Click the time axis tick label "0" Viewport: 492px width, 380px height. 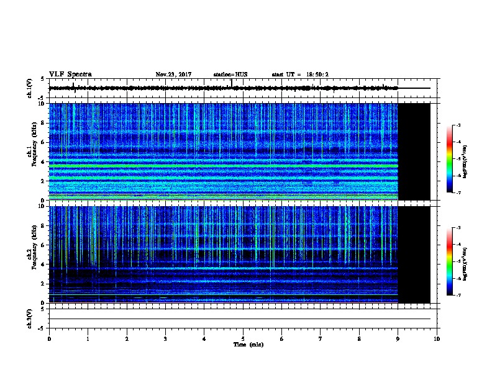coord(49,338)
